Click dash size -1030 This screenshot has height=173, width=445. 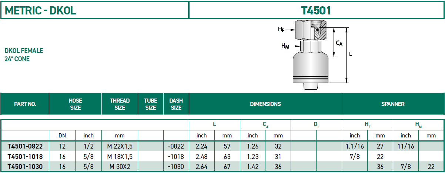176,167
